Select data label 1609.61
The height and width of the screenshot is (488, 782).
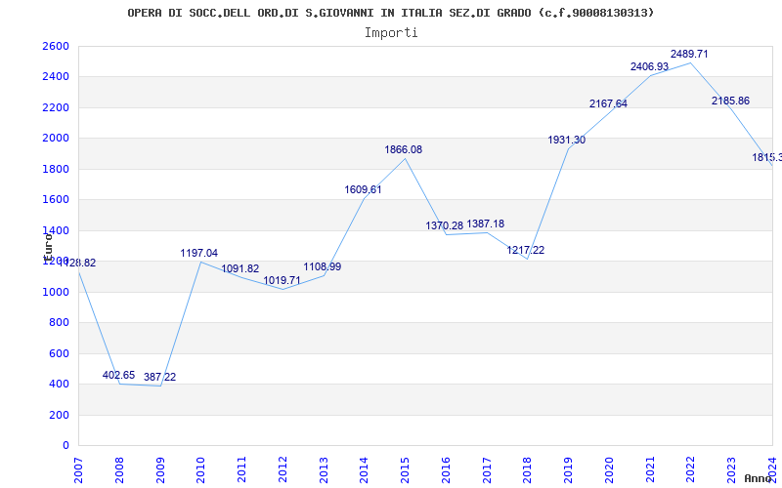pos(363,189)
